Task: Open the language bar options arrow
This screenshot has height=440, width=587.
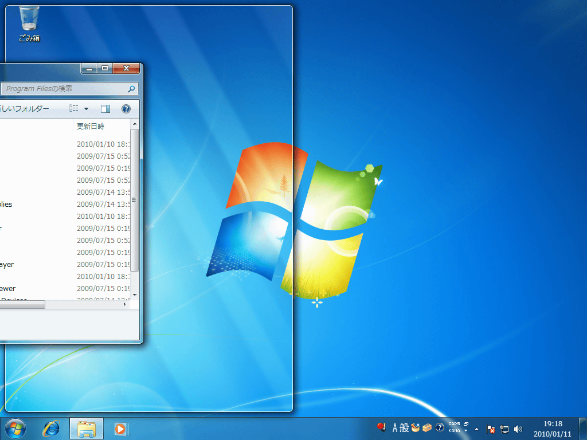Action: (x=466, y=431)
